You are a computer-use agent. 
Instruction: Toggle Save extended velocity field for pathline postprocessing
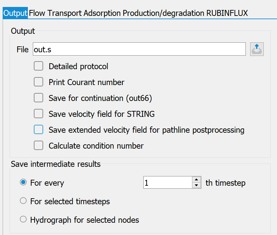click(38, 129)
